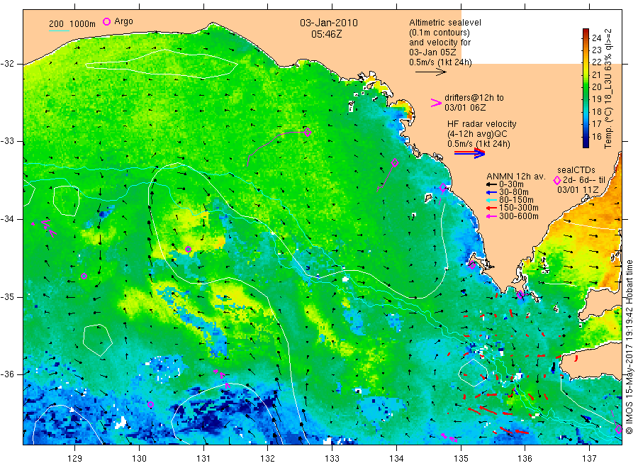638x468 pixels.
Task: Click the magenta diamond near 134E 33.3S
Action: 395,163
